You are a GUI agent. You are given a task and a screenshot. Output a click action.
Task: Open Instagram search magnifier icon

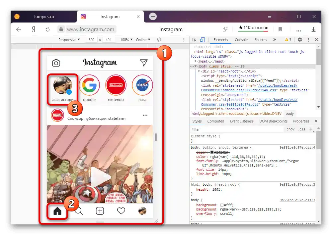79,211
